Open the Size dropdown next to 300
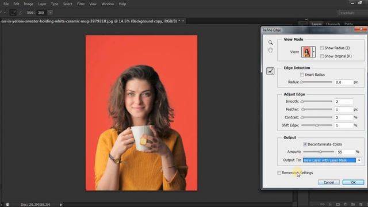 (x=50, y=13)
